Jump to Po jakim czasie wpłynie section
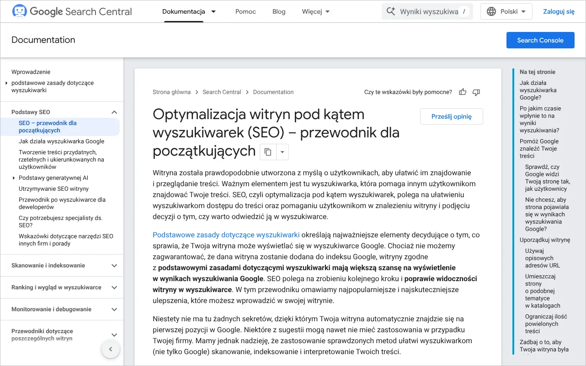This screenshot has height=366, width=586. coord(540,120)
